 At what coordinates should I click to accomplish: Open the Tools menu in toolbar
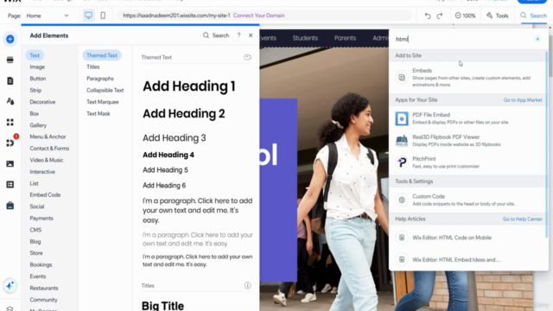498,16
